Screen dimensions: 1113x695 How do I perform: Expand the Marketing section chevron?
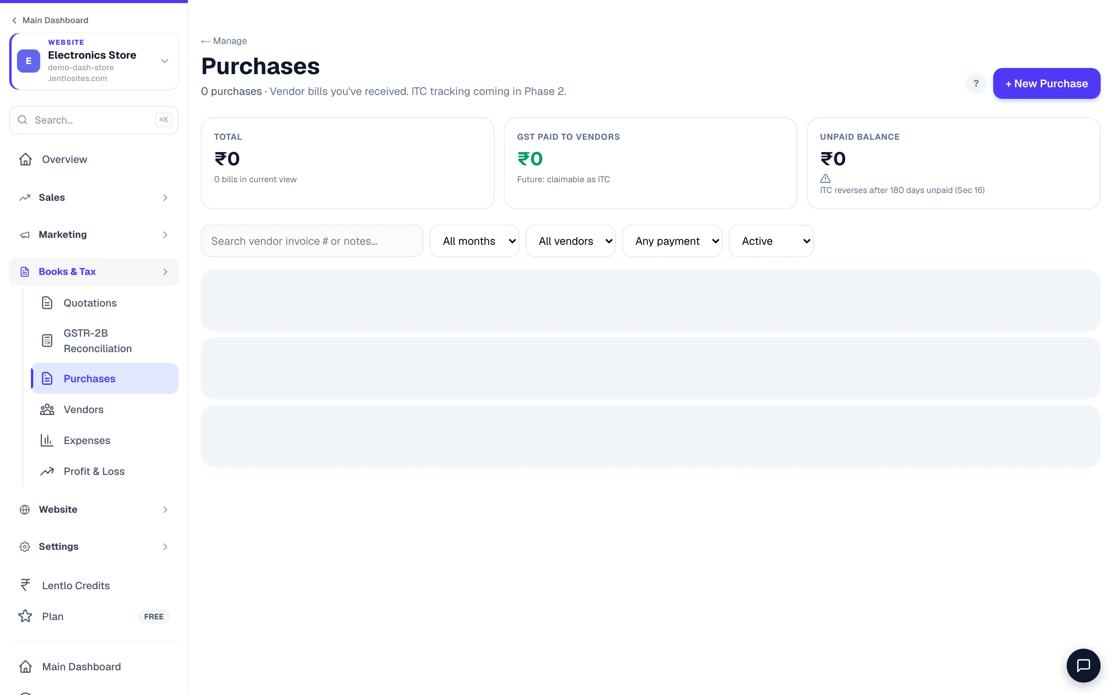pyautogui.click(x=165, y=235)
